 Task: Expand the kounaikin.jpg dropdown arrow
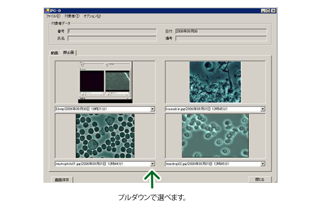[x=263, y=109]
